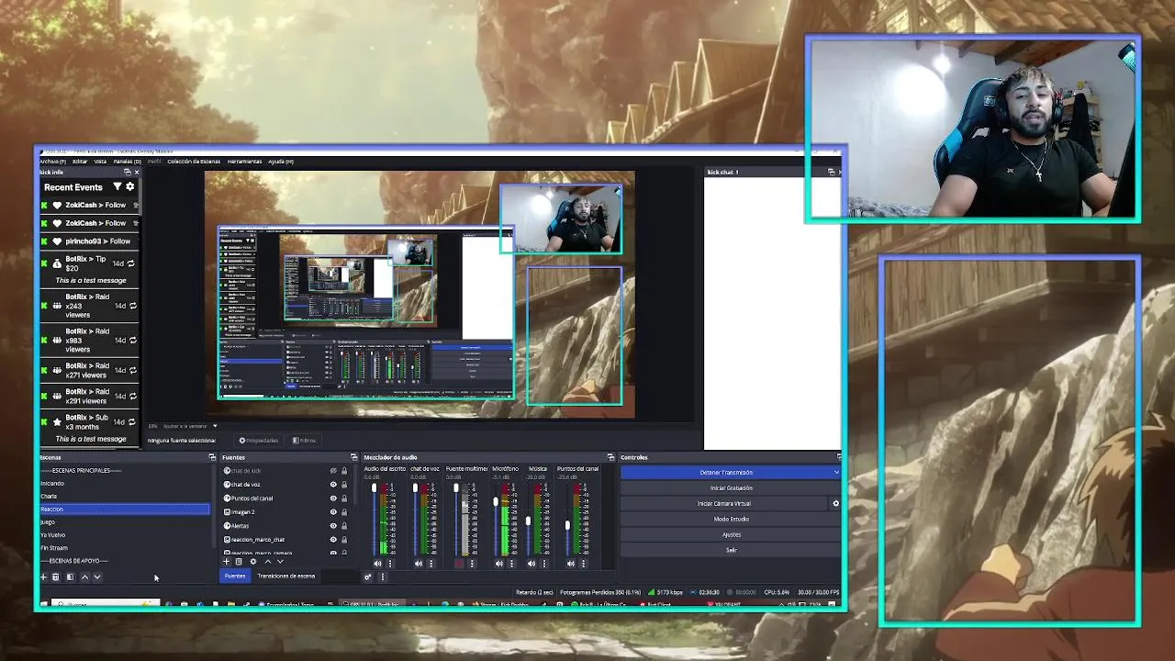Viewport: 1175px width, 661px height.
Task: Delete selected source with trash icon
Action: coord(239,562)
